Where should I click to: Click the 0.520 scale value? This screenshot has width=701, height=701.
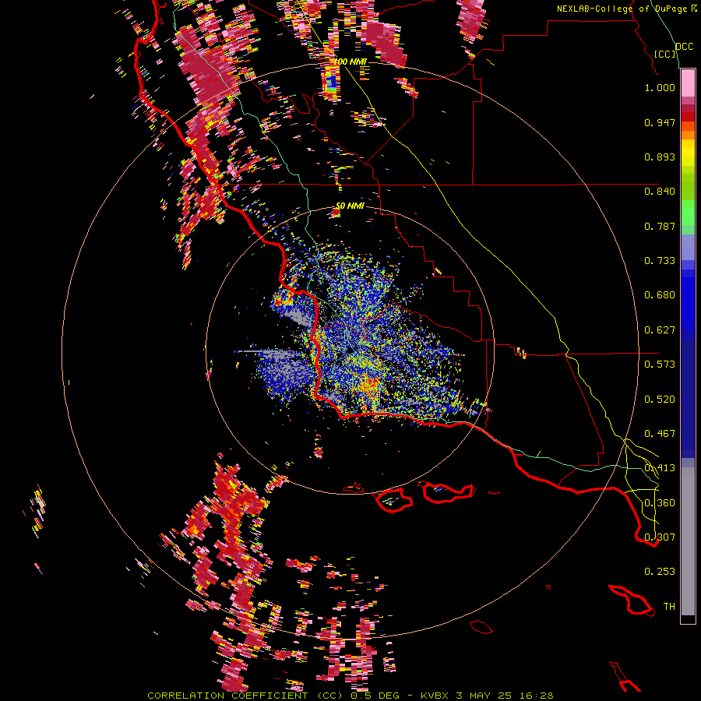(660, 400)
